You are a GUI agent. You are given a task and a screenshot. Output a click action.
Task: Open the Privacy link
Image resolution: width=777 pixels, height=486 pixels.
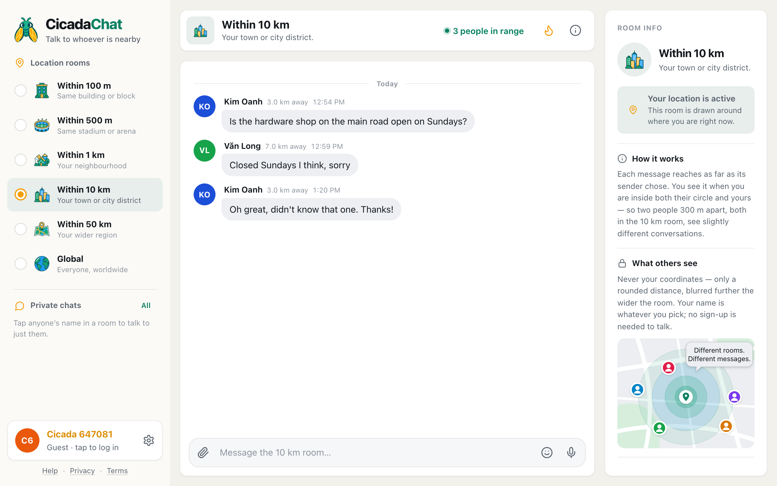(x=82, y=471)
